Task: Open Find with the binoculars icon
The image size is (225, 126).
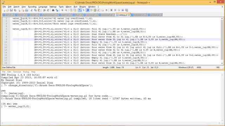Action: tap(53, 10)
